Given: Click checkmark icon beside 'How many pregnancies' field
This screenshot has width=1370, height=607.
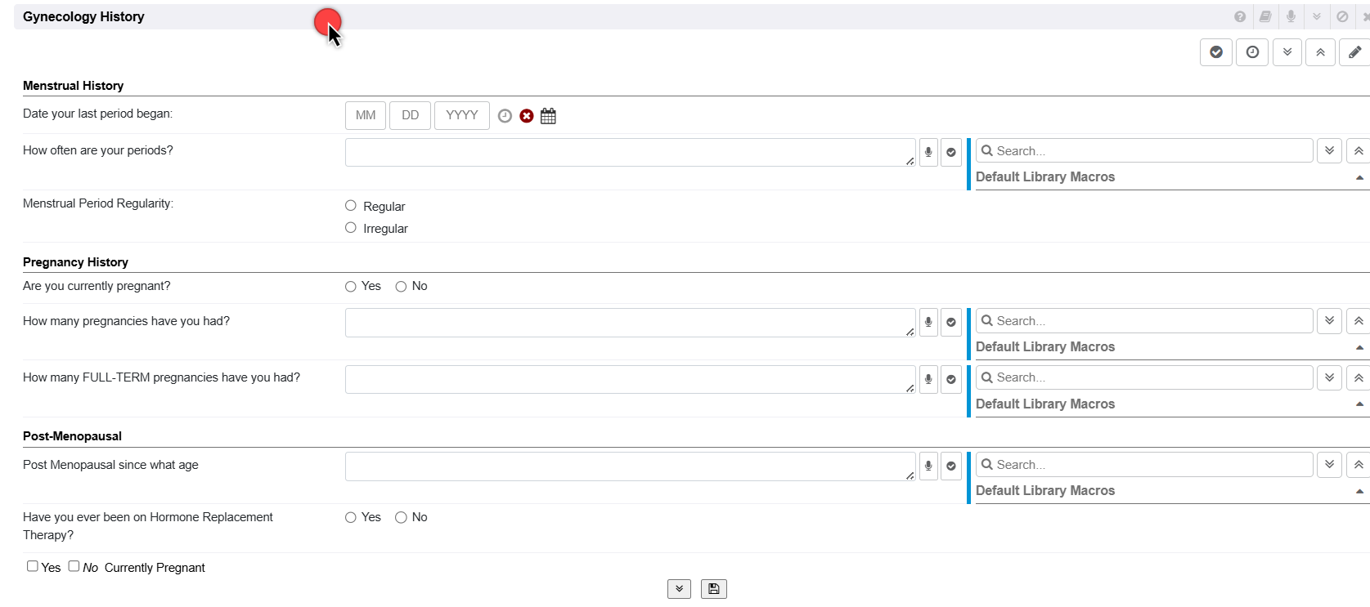Looking at the screenshot, I should coord(951,322).
